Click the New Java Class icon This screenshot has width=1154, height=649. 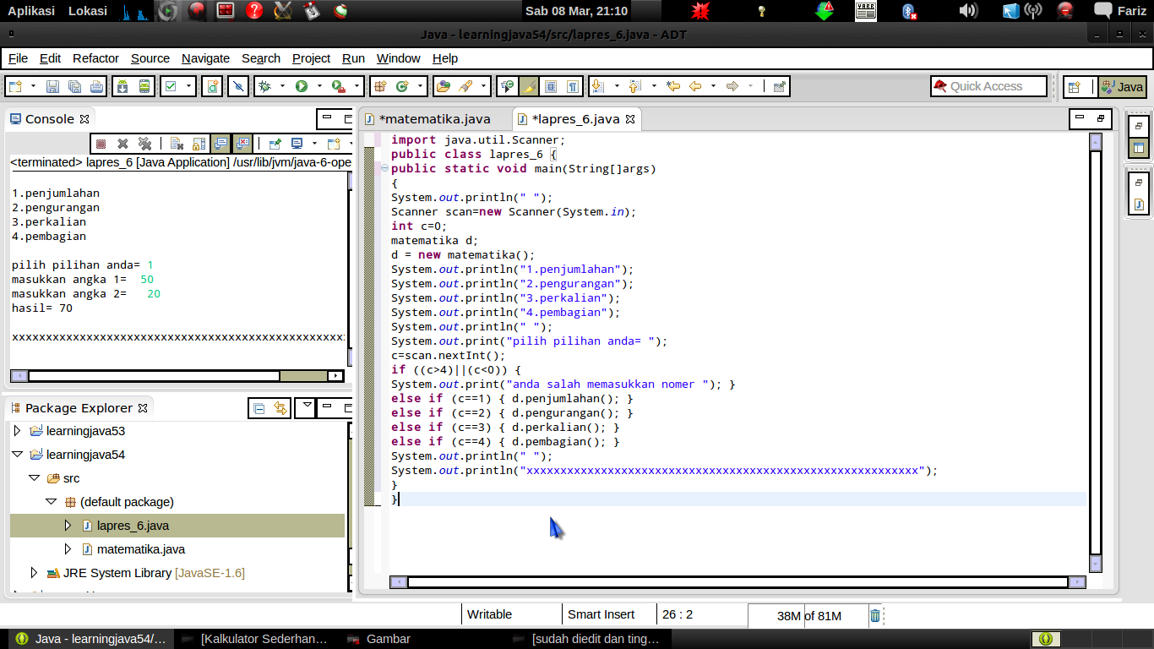pyautogui.click(x=401, y=86)
